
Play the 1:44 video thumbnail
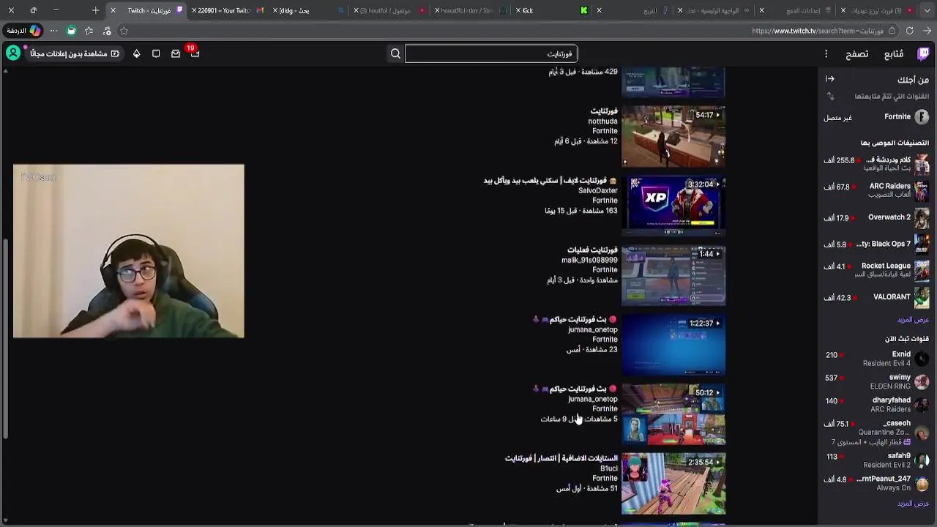pos(673,276)
